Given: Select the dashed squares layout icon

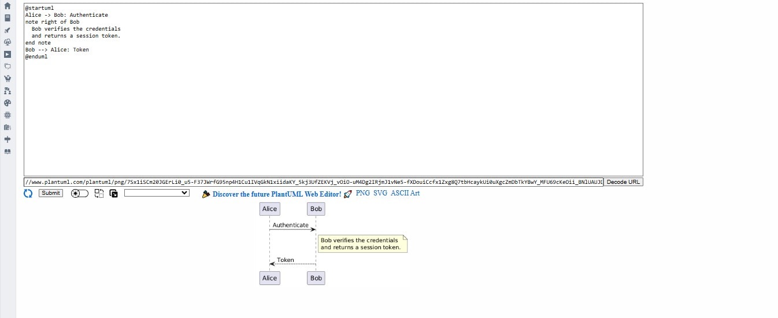Looking at the screenshot, I should (x=99, y=194).
